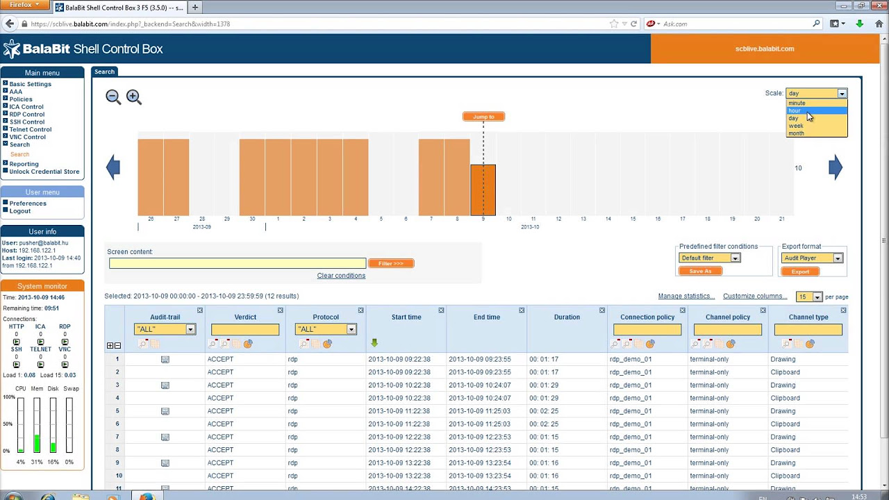This screenshot has width=889, height=500.
Task: Open the pie chart statistics icon under Verdict
Action: [248, 344]
